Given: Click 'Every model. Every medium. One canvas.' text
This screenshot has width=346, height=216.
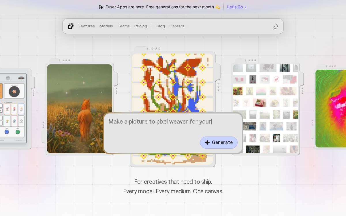Looking at the screenshot, I should (173, 191).
